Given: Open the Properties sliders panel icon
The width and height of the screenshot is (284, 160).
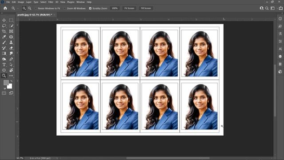Looking at the screenshot, I should (280, 41).
